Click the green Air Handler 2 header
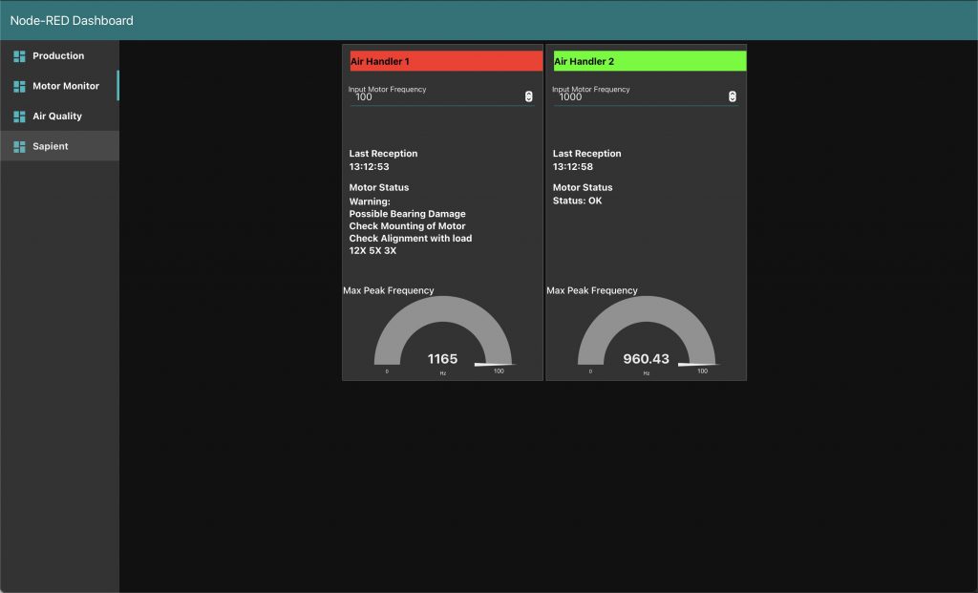978x593 pixels. [649, 61]
